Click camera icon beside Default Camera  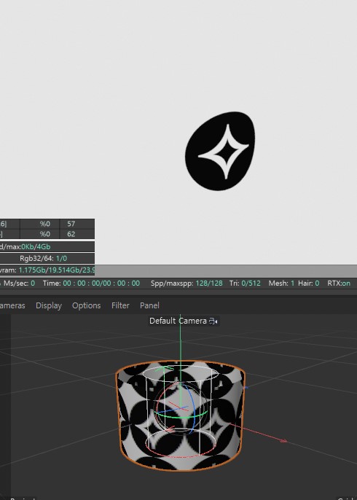[213, 321]
